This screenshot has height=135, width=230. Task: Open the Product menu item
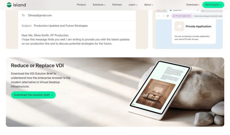pyautogui.click(x=81, y=5)
